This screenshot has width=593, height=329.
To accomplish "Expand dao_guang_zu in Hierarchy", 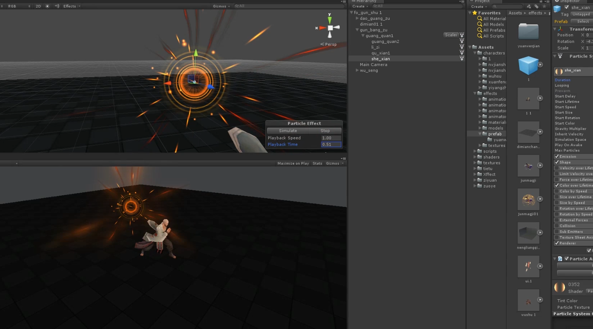I will coord(357,18).
